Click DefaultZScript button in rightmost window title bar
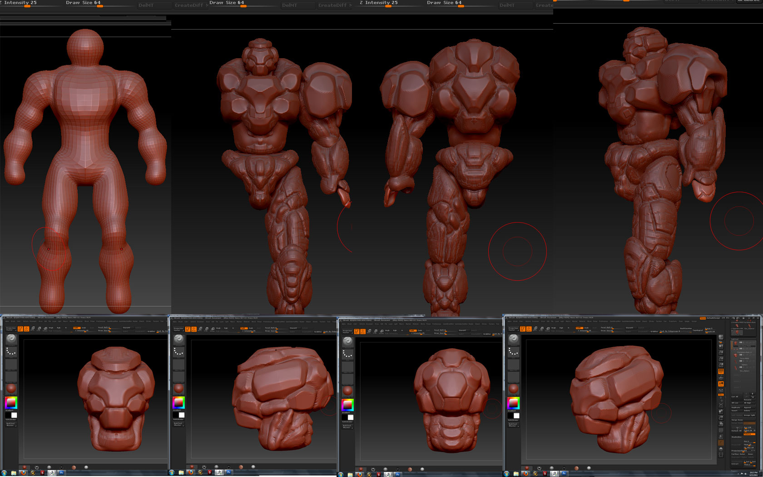This screenshot has height=477, width=763. 713,318
